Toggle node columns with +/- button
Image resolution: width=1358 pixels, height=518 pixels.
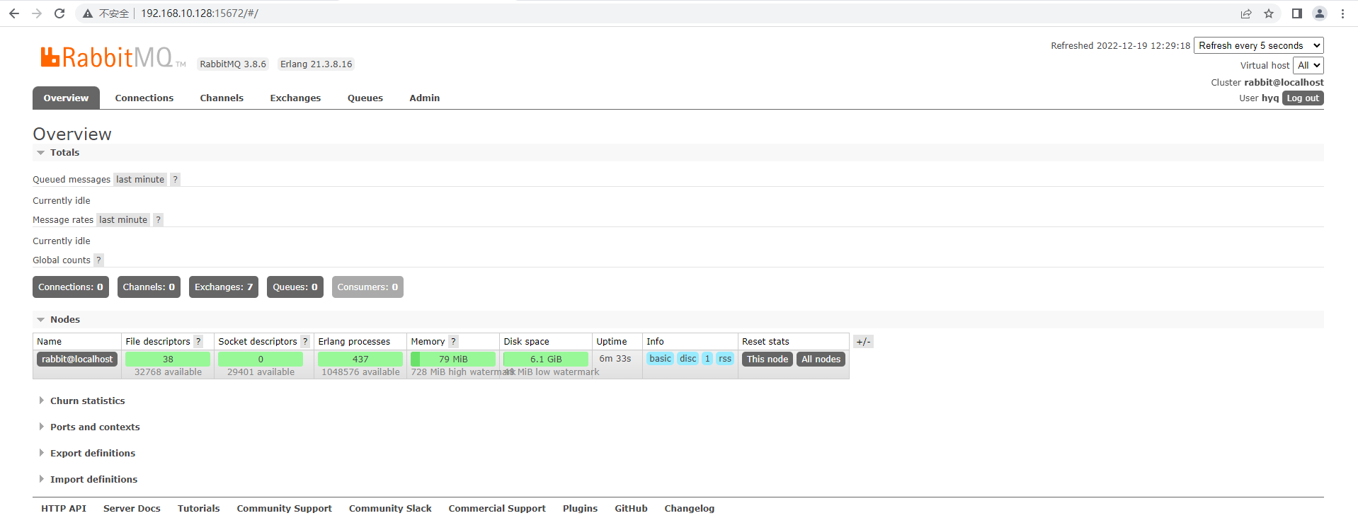[x=863, y=342]
